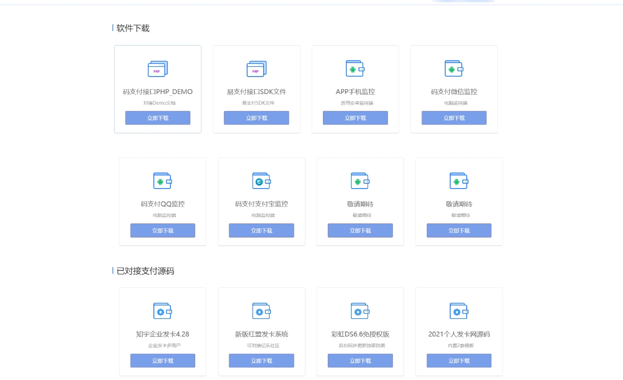The image size is (623, 380).
Task: Click the gear icon above 彩虹DS6.6免授权版
Action: [360, 311]
